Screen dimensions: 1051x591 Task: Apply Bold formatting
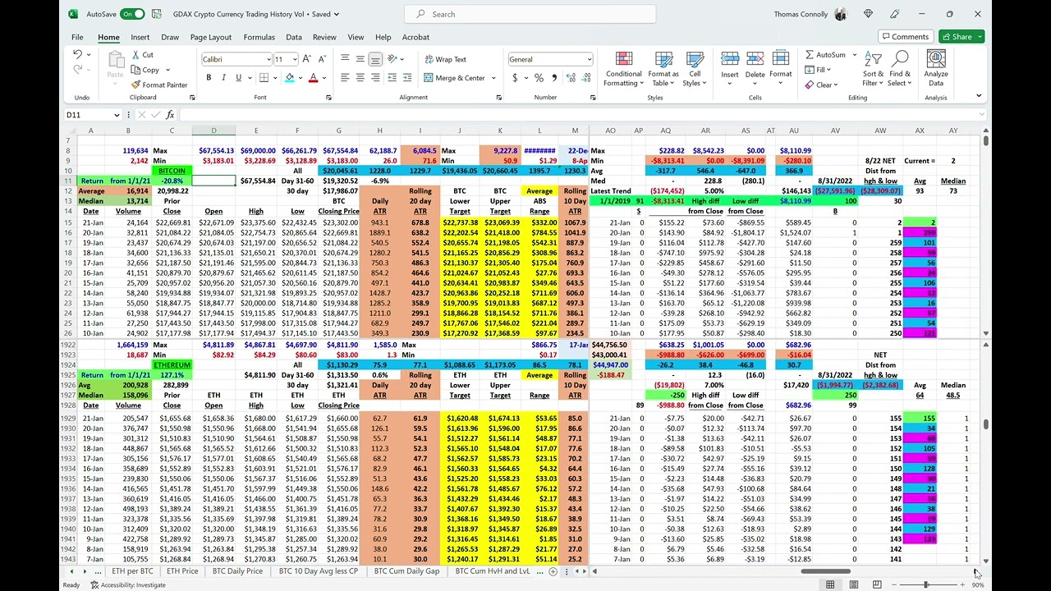pyautogui.click(x=209, y=78)
